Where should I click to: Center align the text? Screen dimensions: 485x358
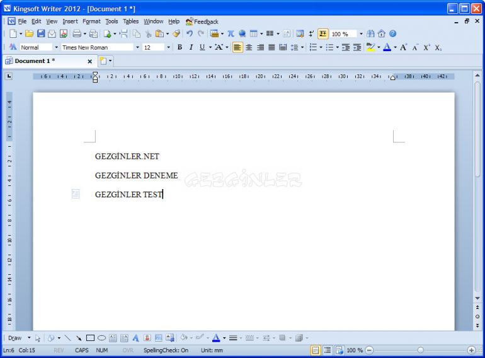pos(249,47)
